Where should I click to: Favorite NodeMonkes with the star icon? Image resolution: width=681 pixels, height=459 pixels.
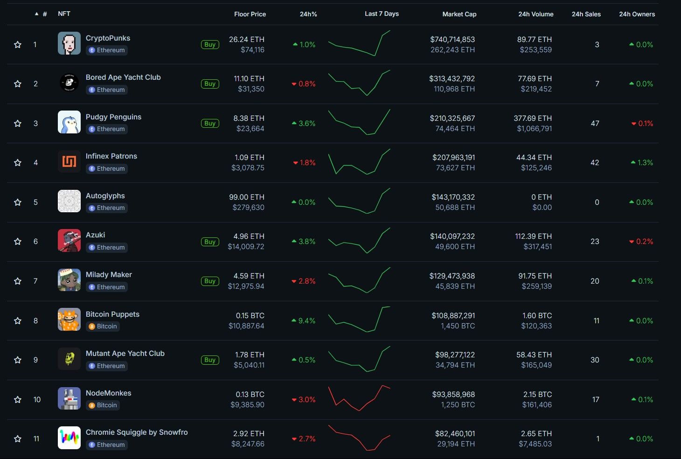[x=18, y=400]
